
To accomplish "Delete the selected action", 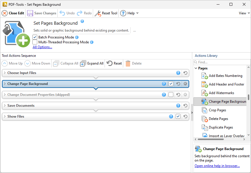I will click(x=134, y=63).
